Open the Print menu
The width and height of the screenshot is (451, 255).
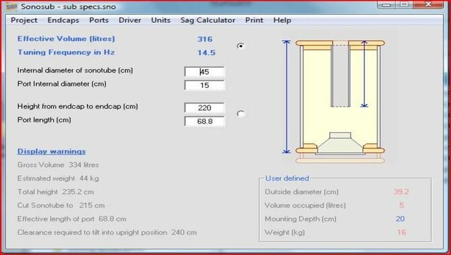pos(254,20)
